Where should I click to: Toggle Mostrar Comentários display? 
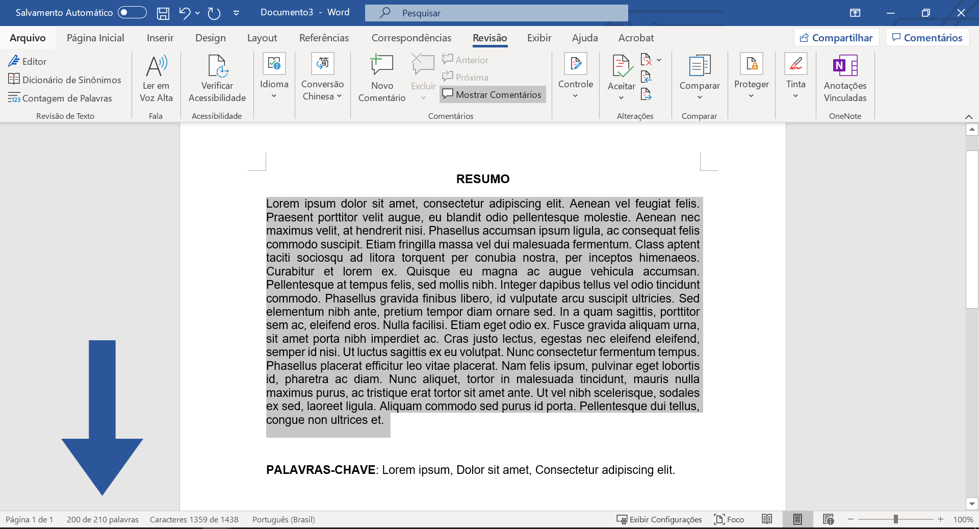493,95
